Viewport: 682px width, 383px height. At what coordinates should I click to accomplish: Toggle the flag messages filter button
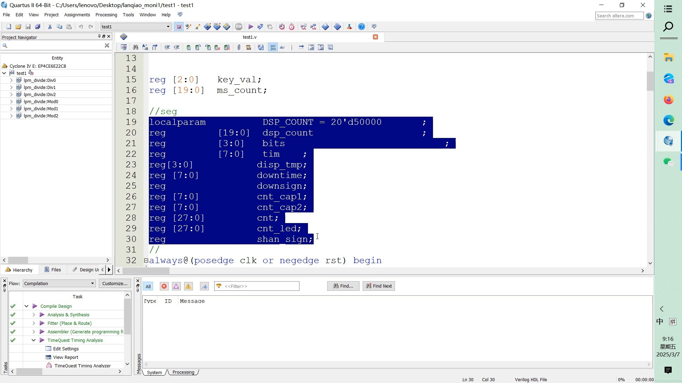[x=204, y=286]
